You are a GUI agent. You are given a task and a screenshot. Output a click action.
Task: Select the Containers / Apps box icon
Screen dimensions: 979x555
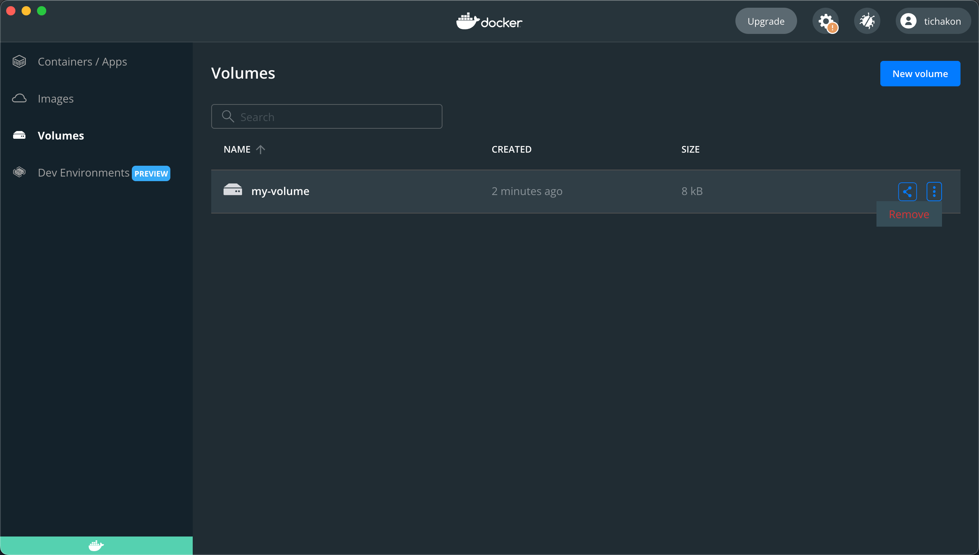[19, 61]
